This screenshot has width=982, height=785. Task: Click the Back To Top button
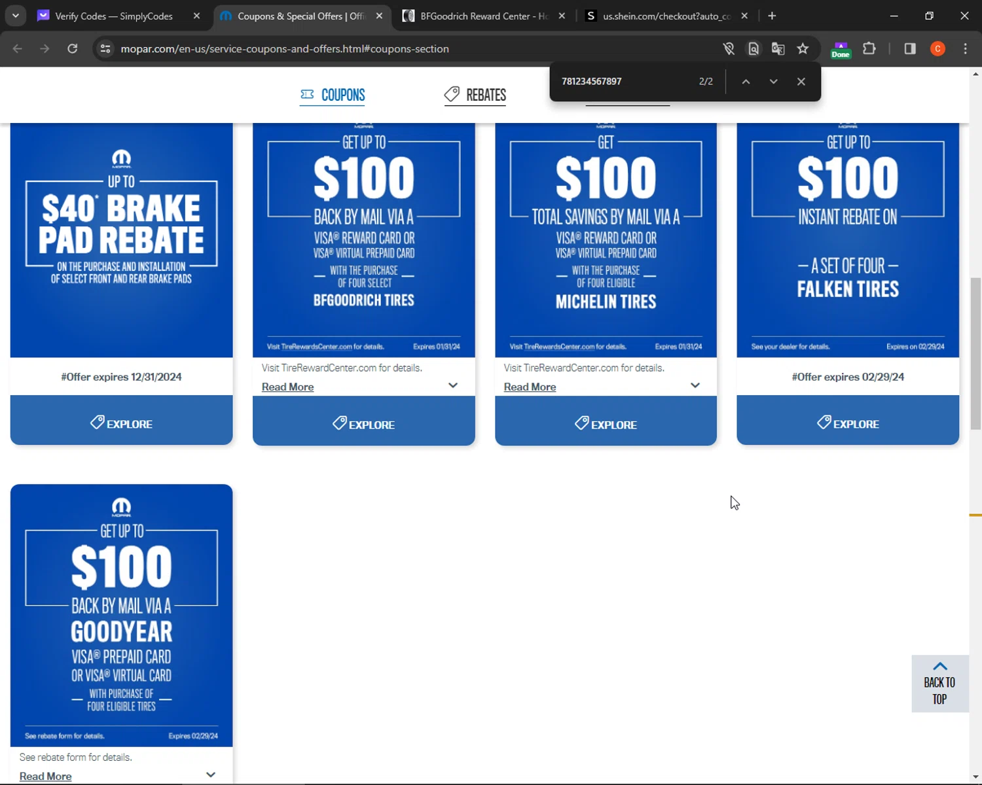pos(940,684)
